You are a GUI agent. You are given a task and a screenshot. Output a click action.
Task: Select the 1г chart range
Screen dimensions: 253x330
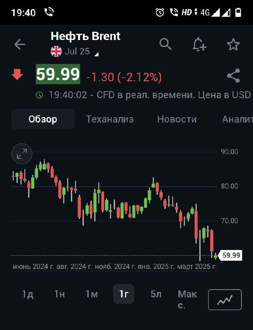124,294
